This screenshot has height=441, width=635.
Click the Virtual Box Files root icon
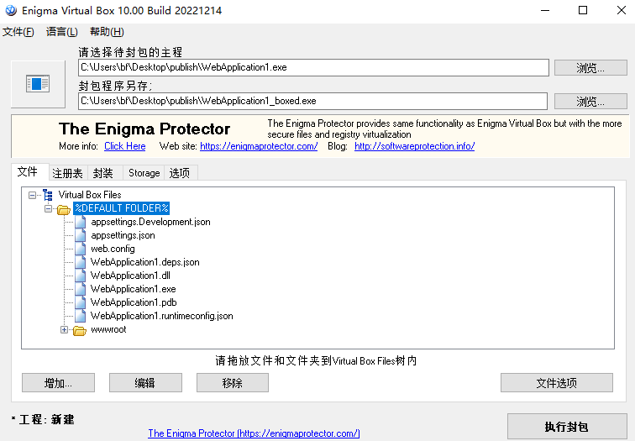[x=47, y=195]
